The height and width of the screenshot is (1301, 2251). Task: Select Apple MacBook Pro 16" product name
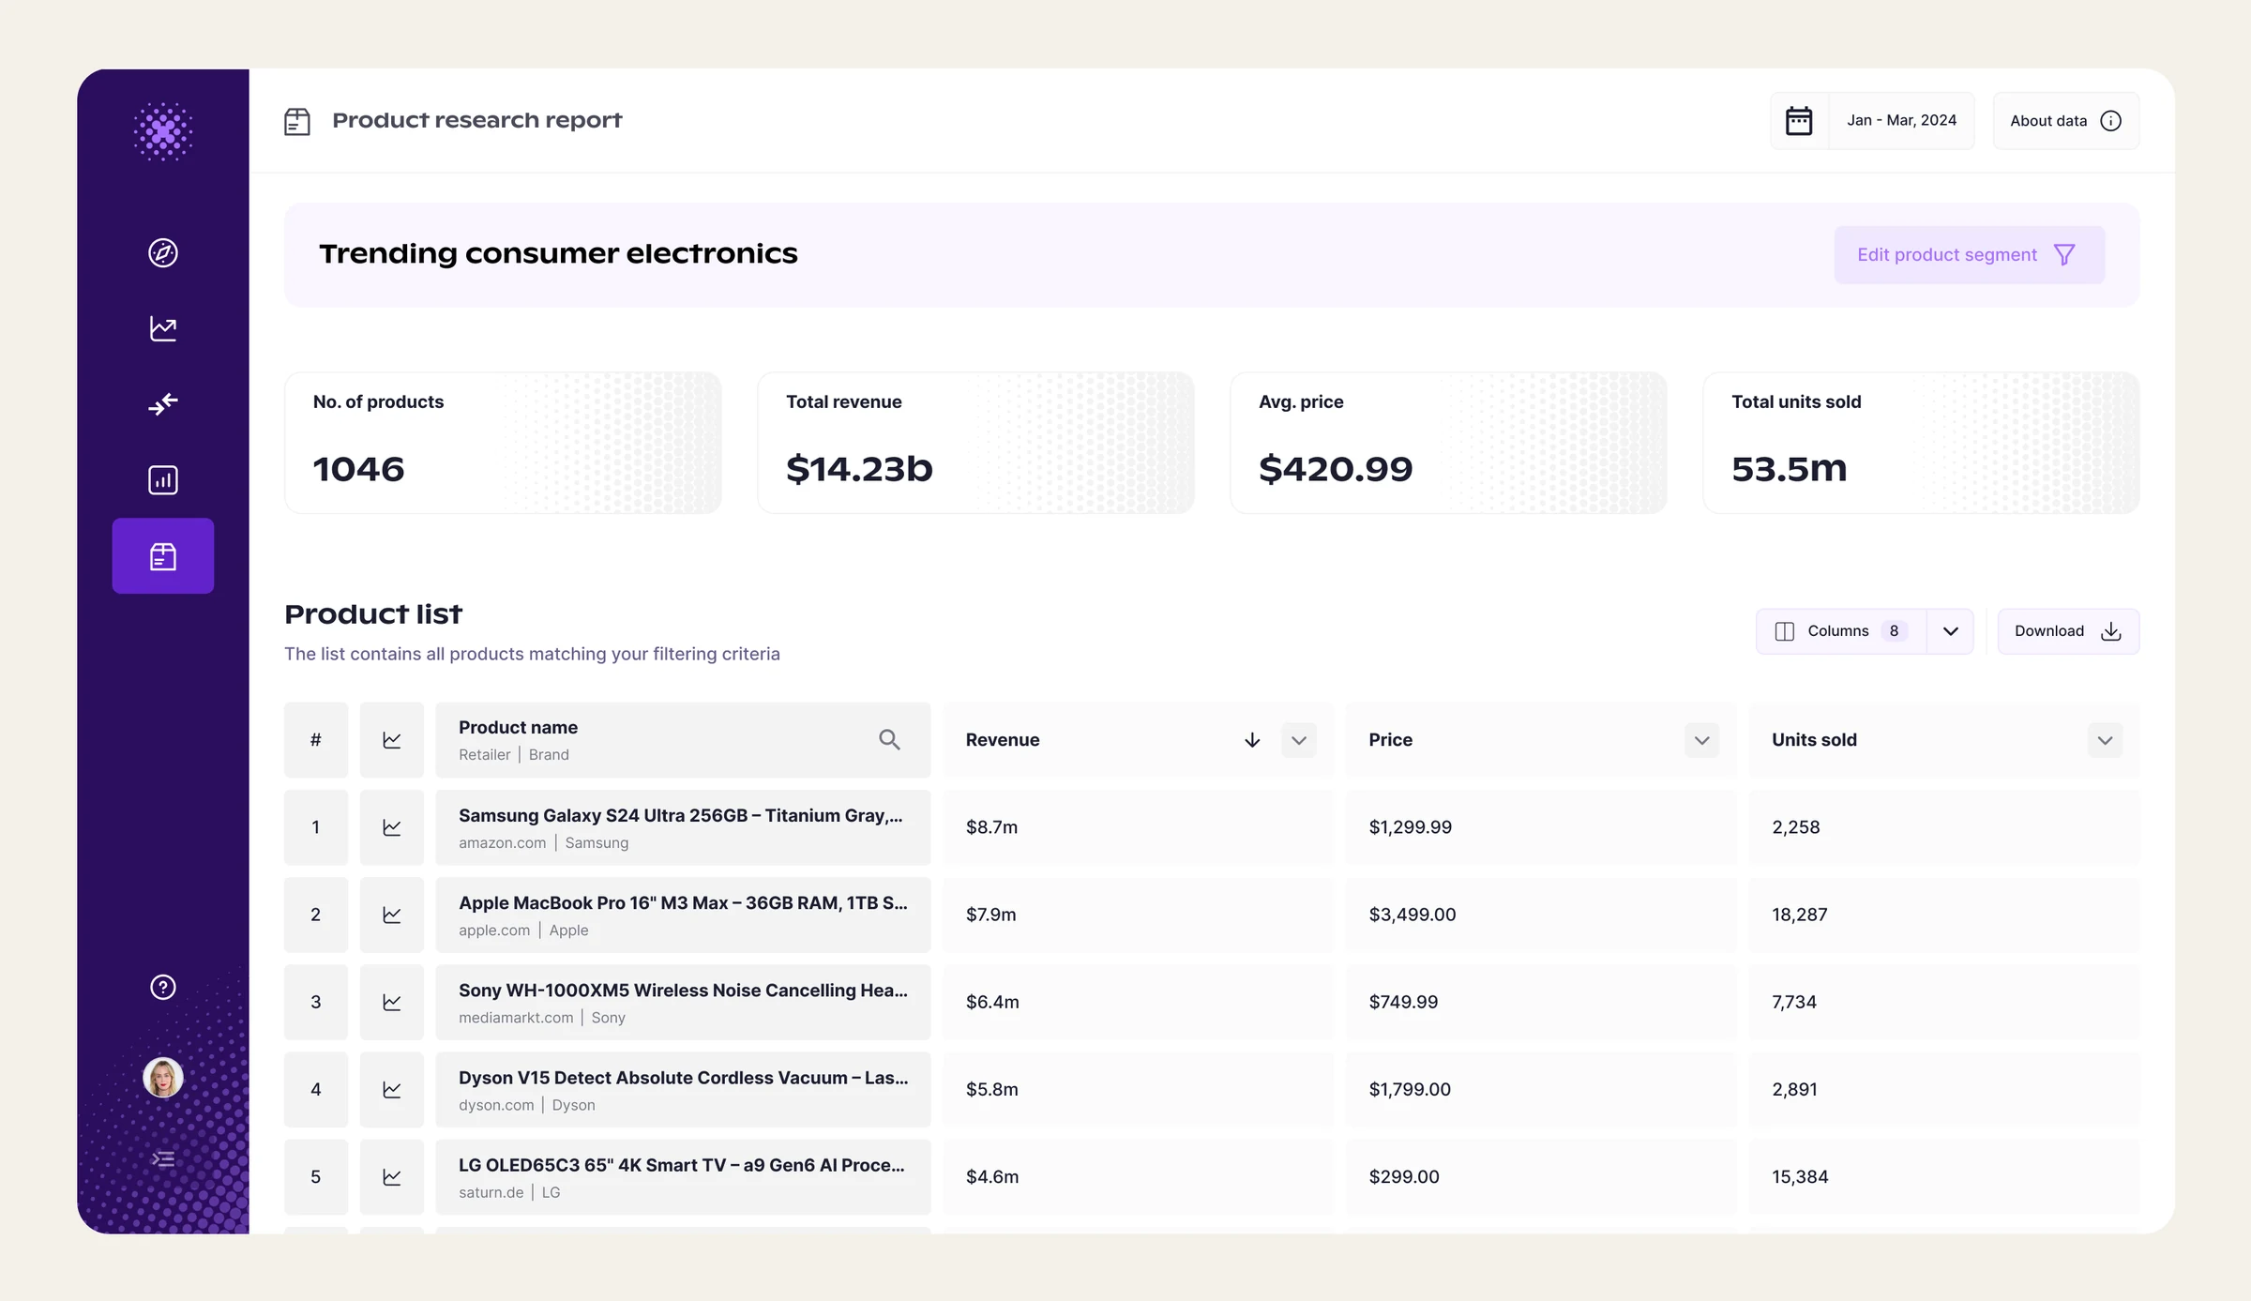click(x=683, y=903)
